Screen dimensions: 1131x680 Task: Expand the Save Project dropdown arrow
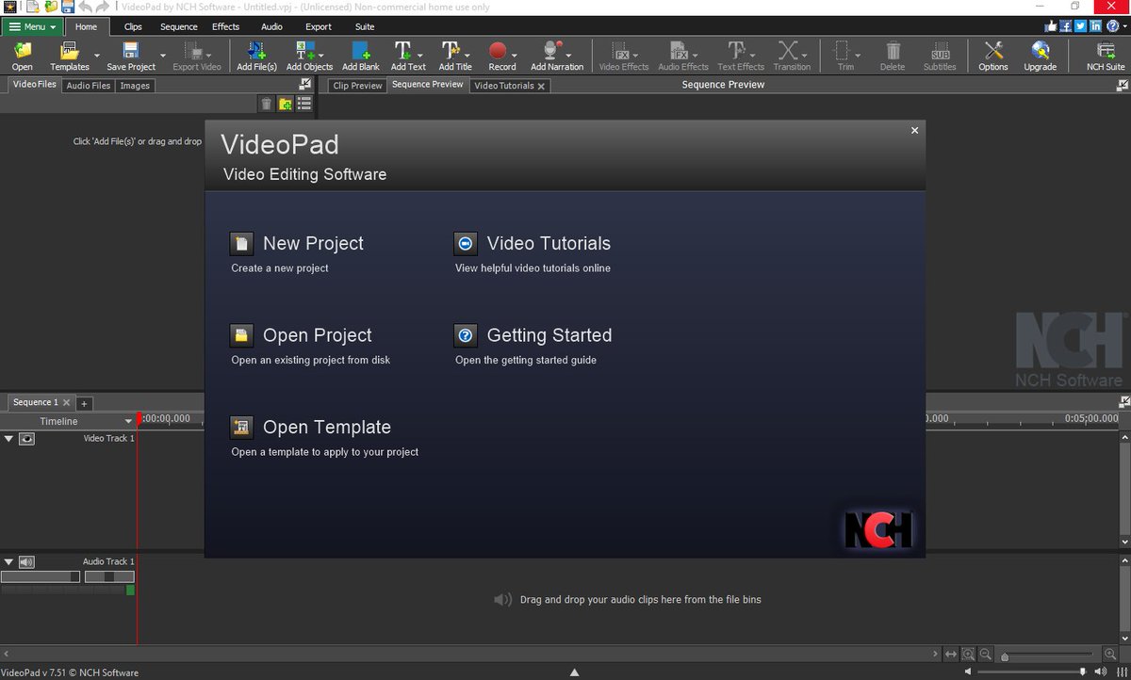click(x=163, y=56)
